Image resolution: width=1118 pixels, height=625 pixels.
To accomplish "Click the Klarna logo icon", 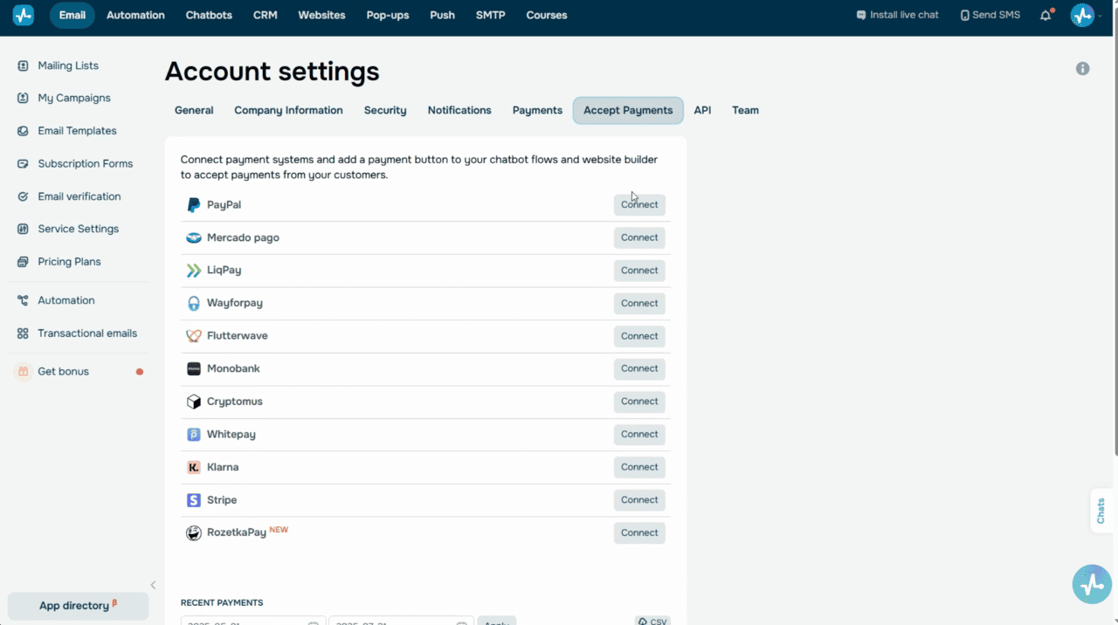I will pos(194,467).
